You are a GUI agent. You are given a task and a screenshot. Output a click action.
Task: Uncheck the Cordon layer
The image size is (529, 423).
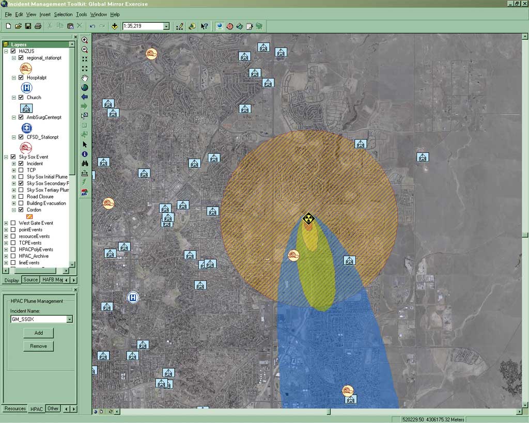point(21,210)
